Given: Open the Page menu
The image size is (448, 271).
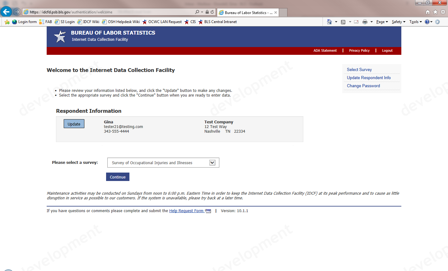Looking at the screenshot, I should click(x=382, y=22).
